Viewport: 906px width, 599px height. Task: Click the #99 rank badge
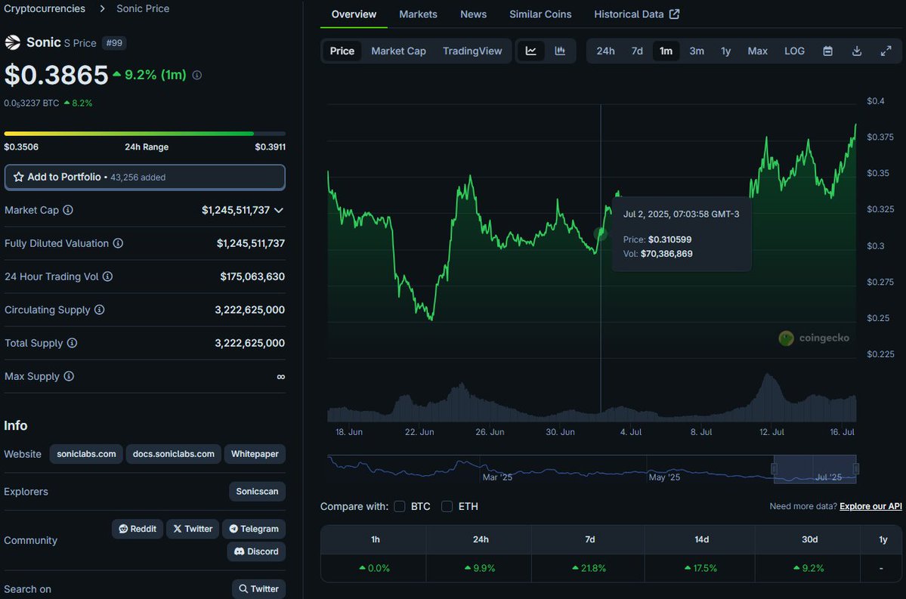(x=114, y=43)
